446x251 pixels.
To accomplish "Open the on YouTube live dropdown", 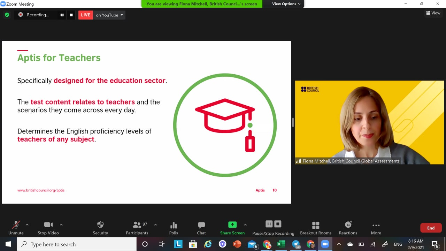I will [109, 15].
